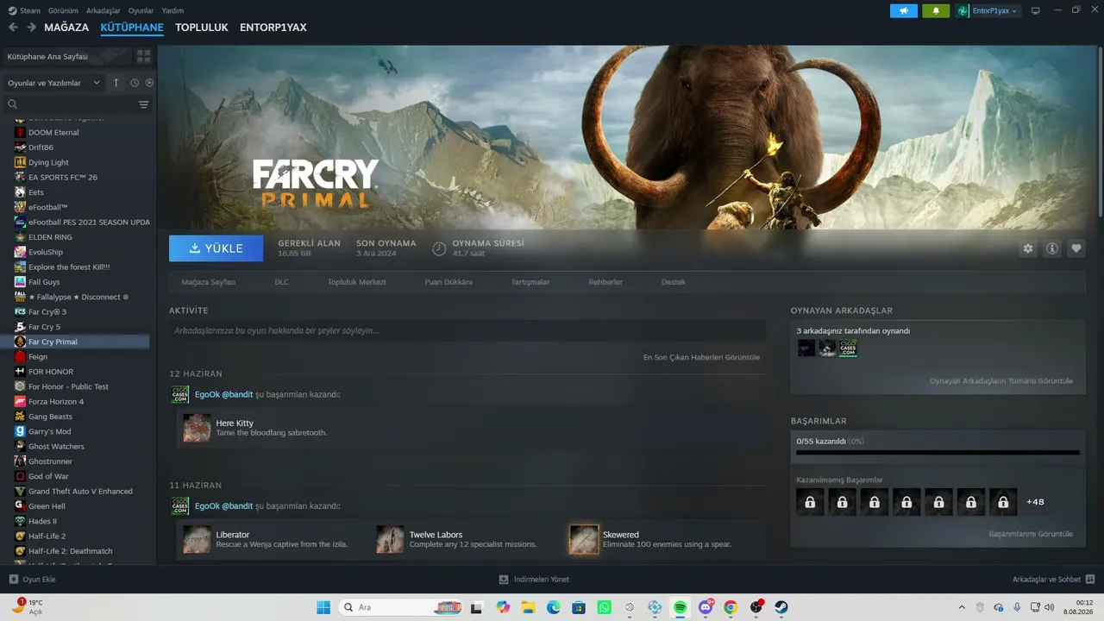Screen dimensions: 1104x621
Task: Open the Liberator achievement icon
Action: click(197, 539)
